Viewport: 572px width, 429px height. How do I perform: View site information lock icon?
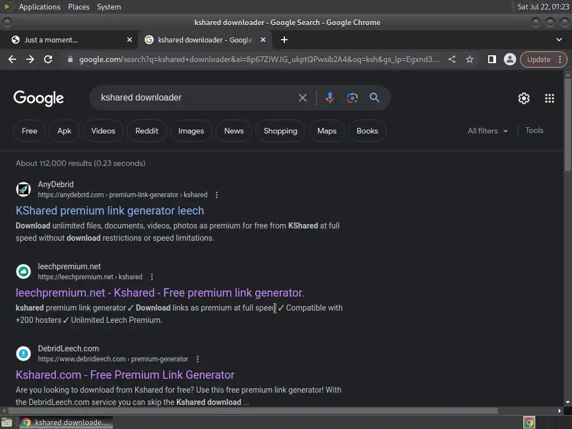pos(70,59)
